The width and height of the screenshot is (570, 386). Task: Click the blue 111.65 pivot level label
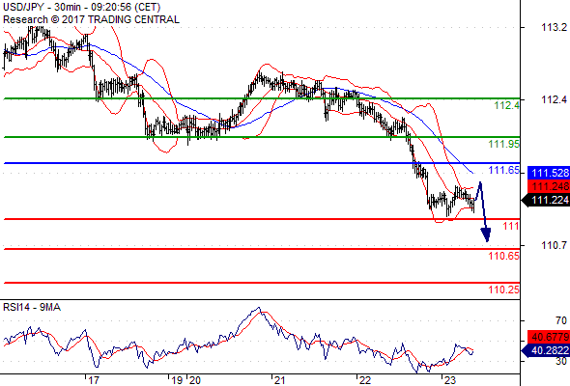504,170
